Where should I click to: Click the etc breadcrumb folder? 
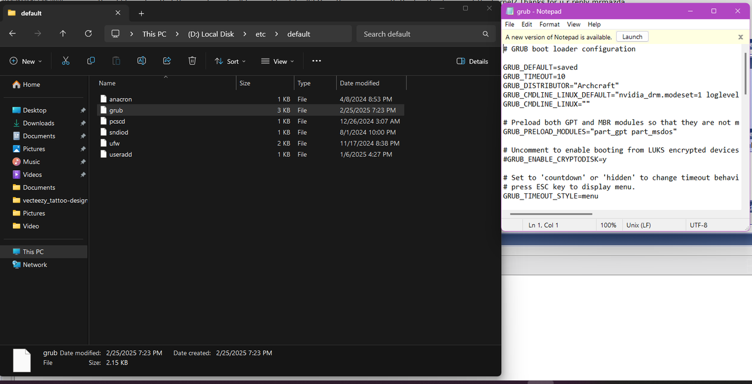(x=260, y=34)
